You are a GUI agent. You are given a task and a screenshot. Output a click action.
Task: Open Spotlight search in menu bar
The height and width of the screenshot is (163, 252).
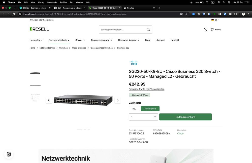point(224,3)
